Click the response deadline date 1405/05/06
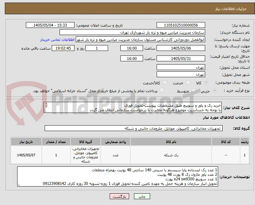 (x=181, y=48)
